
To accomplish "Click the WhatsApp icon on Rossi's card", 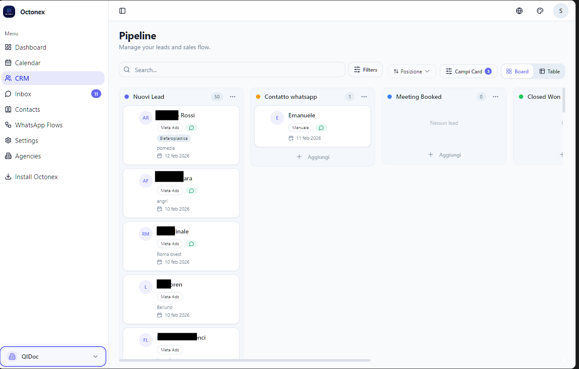I will point(191,127).
